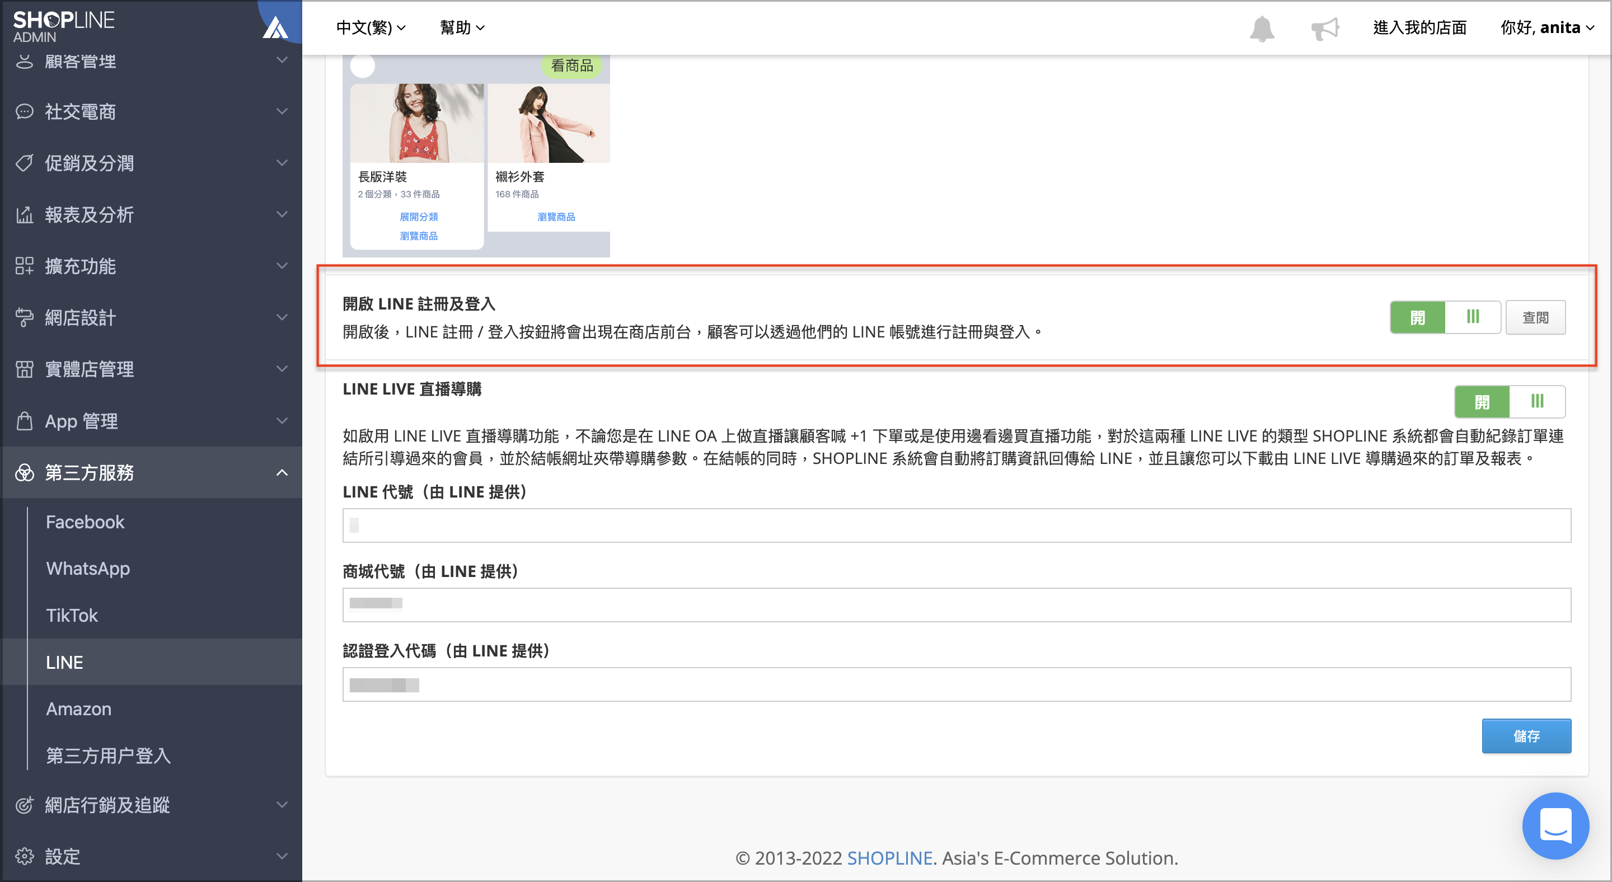
Task: Click the promotions tag icon
Action: (25, 163)
